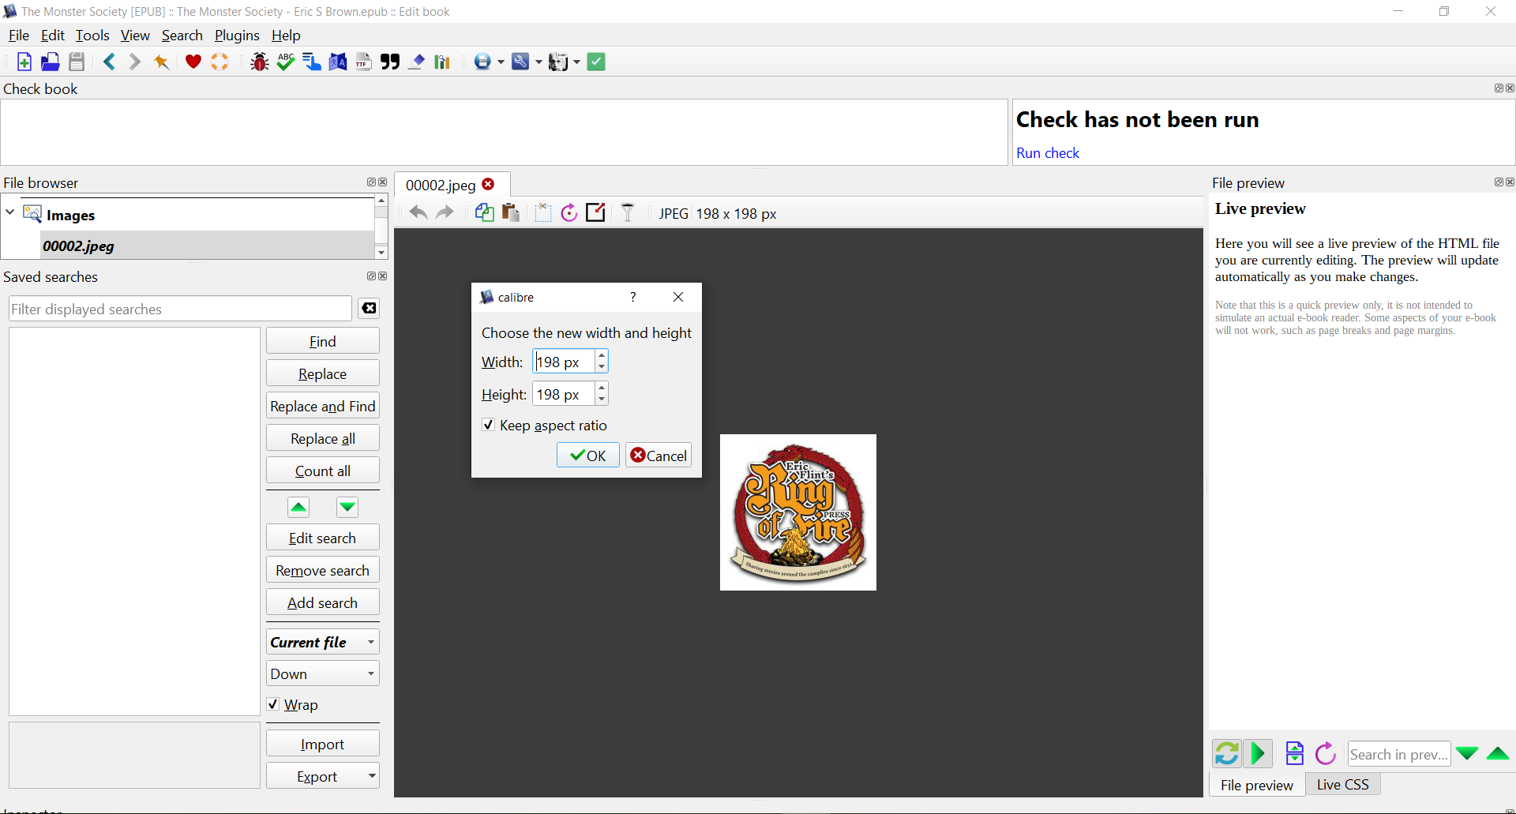This screenshot has width=1516, height=814.
Task: Find next in preview with green down arrow
Action: [1467, 753]
